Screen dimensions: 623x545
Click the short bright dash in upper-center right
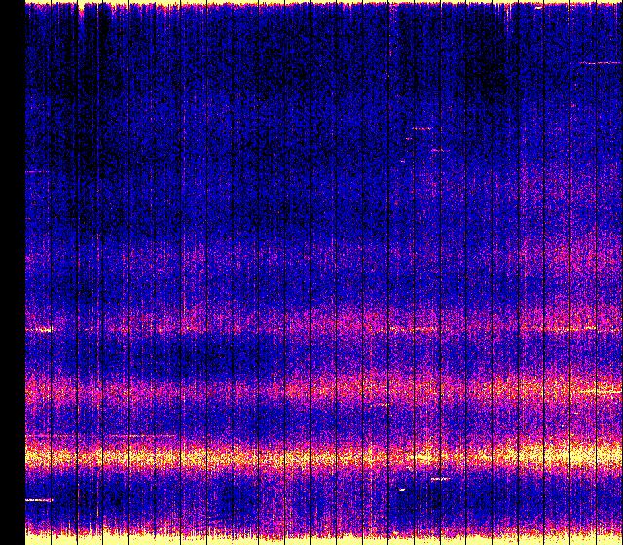coord(421,128)
